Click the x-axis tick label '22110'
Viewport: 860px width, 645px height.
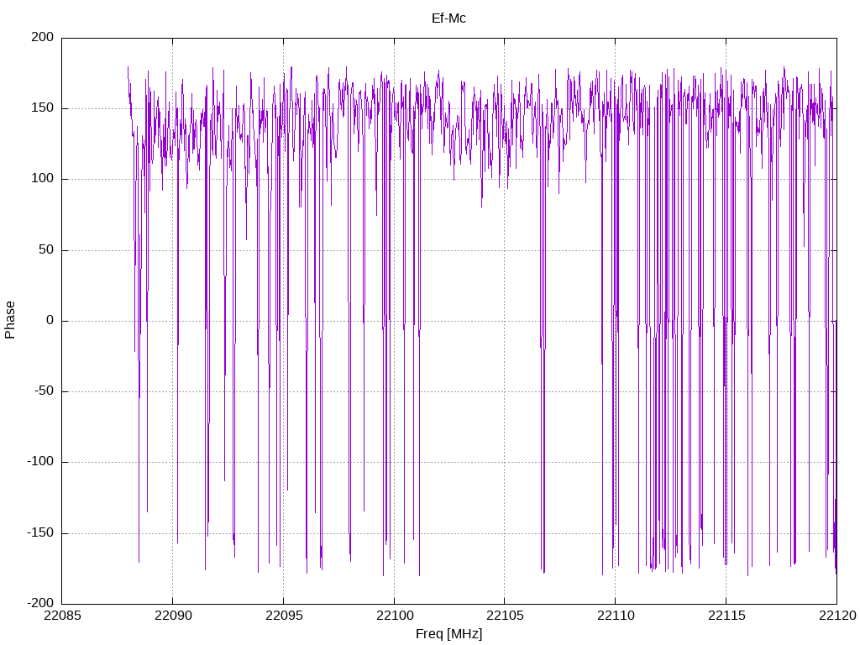[616, 616]
